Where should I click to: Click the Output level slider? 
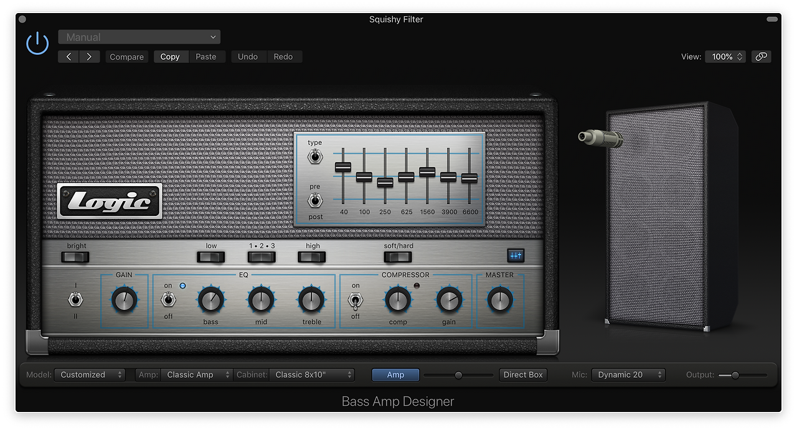pos(742,375)
